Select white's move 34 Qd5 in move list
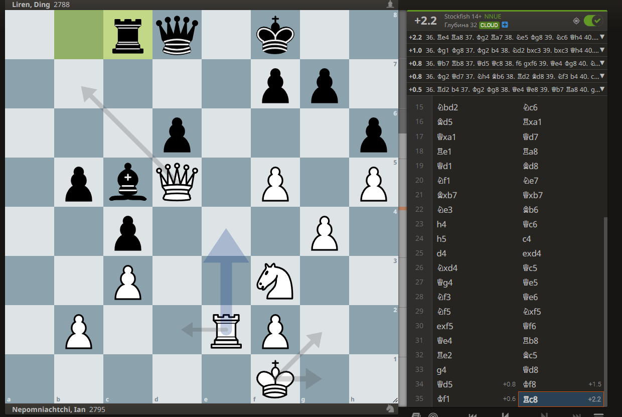Image resolution: width=622 pixels, height=417 pixels. click(x=447, y=384)
